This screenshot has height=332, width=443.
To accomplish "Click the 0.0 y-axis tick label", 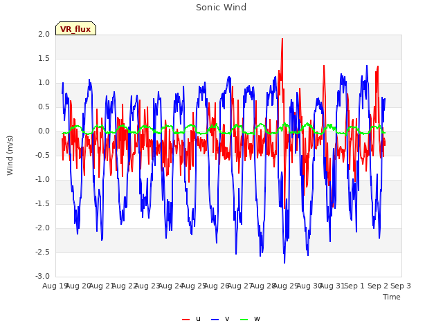I will pyautogui.click(x=44, y=131).
